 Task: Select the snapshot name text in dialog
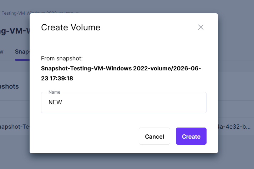pos(121,73)
